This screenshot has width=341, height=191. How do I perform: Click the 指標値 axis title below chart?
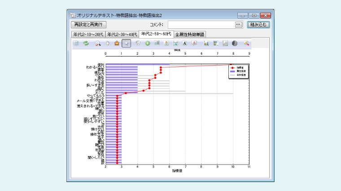(x=177, y=171)
